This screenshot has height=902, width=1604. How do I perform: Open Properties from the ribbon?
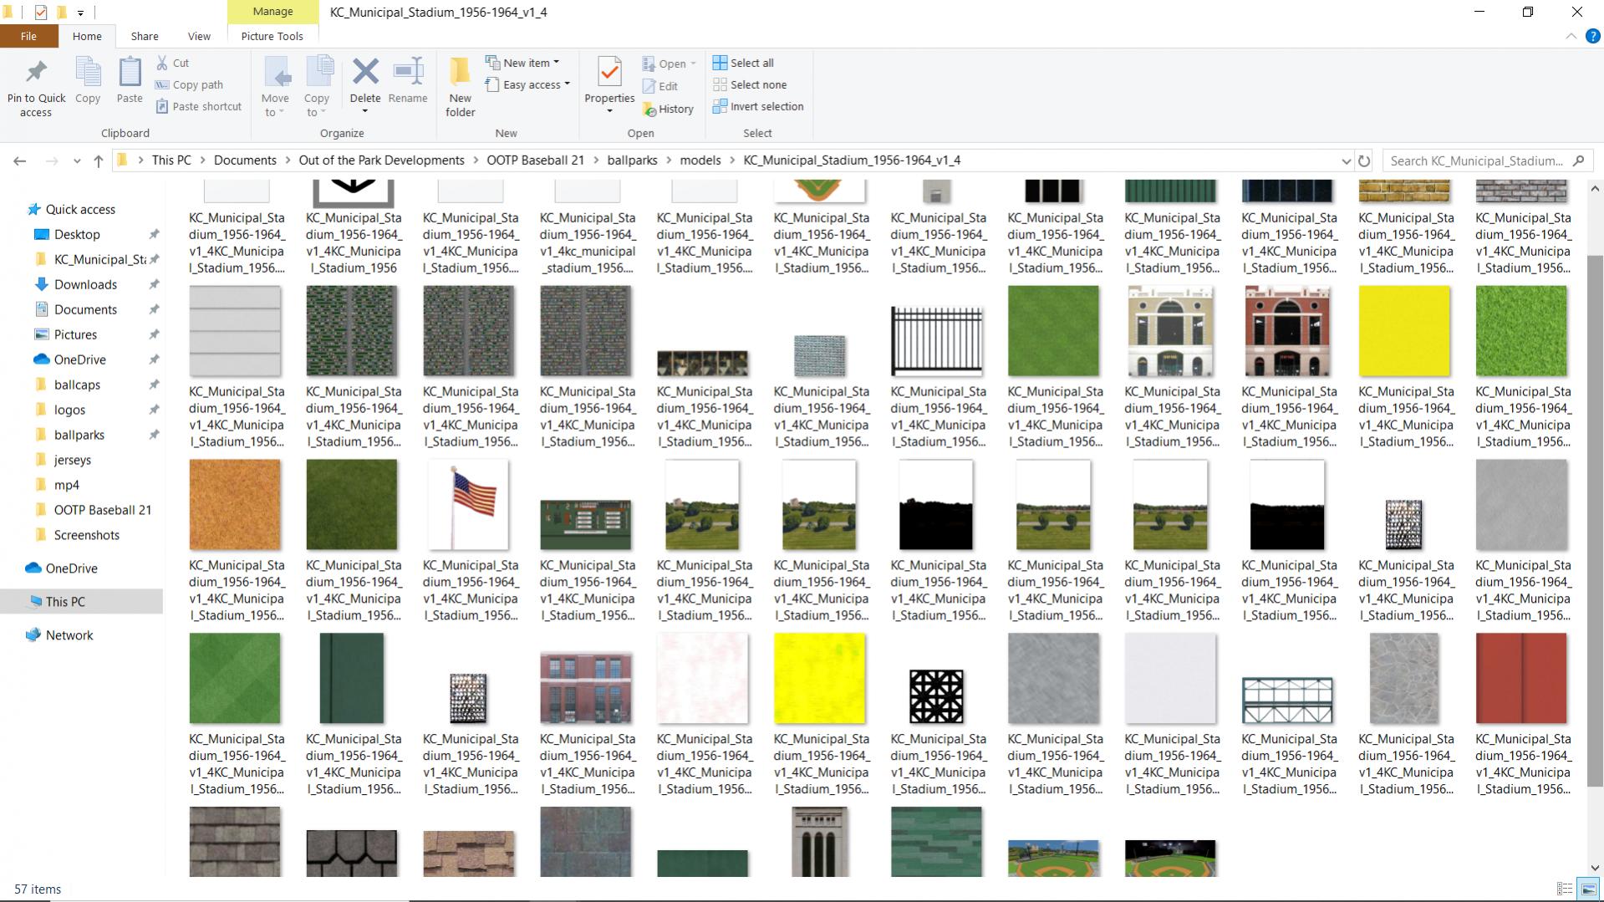[x=609, y=74]
